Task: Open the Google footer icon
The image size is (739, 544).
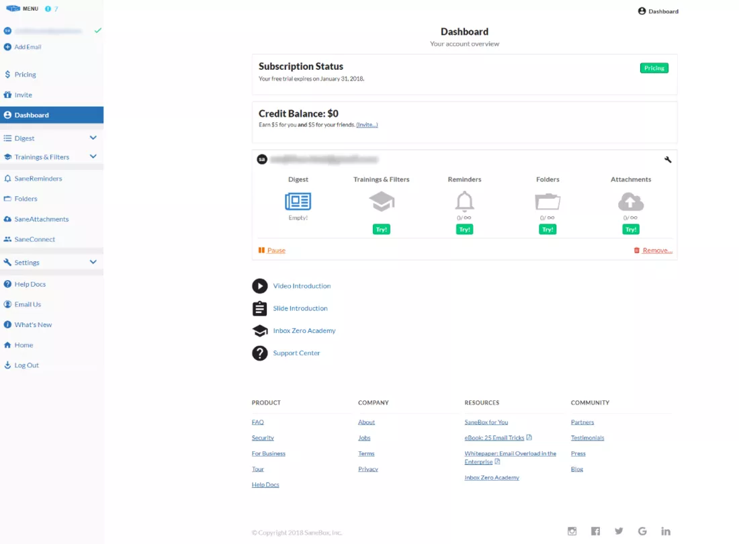Action: tap(642, 531)
